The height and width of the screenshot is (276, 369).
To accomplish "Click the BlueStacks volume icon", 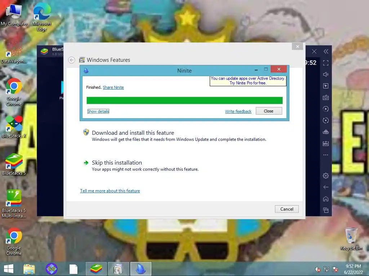I will [x=326, y=74].
